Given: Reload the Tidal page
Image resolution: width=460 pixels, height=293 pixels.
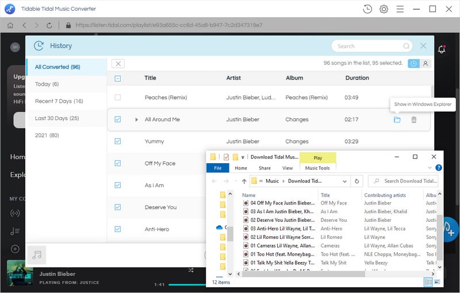Looking at the screenshot, I should pyautogui.click(x=49, y=25).
